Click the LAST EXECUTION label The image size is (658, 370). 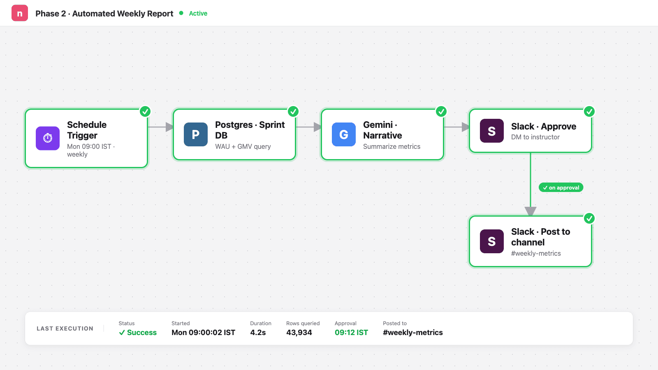tap(65, 328)
